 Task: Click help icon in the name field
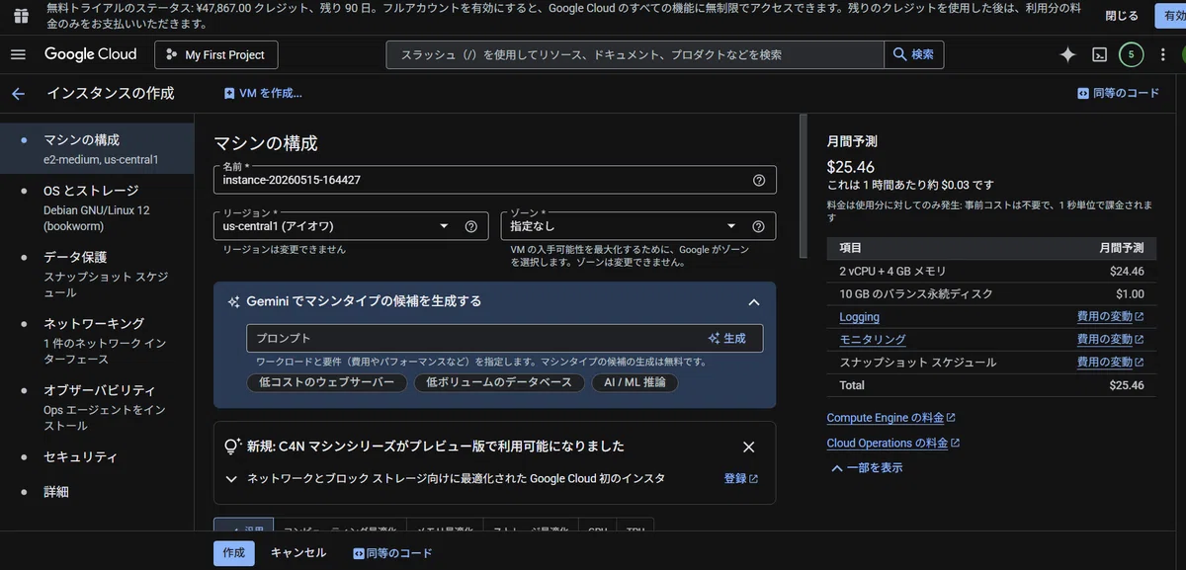[x=759, y=180]
